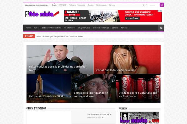The width and height of the screenshot is (187, 124).
Task: Click the Não minta site logo
Action: point(42,14)
